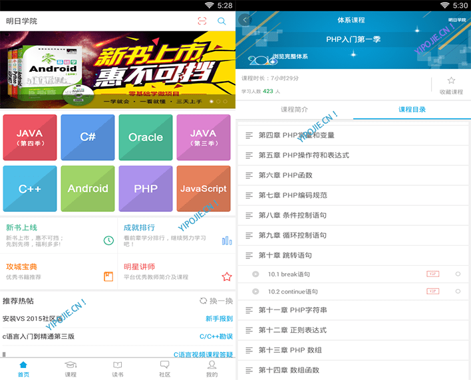Click the 5:30 status bar clock

coord(460,5)
